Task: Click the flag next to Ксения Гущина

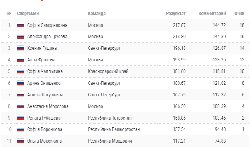Action: [x=21, y=48]
